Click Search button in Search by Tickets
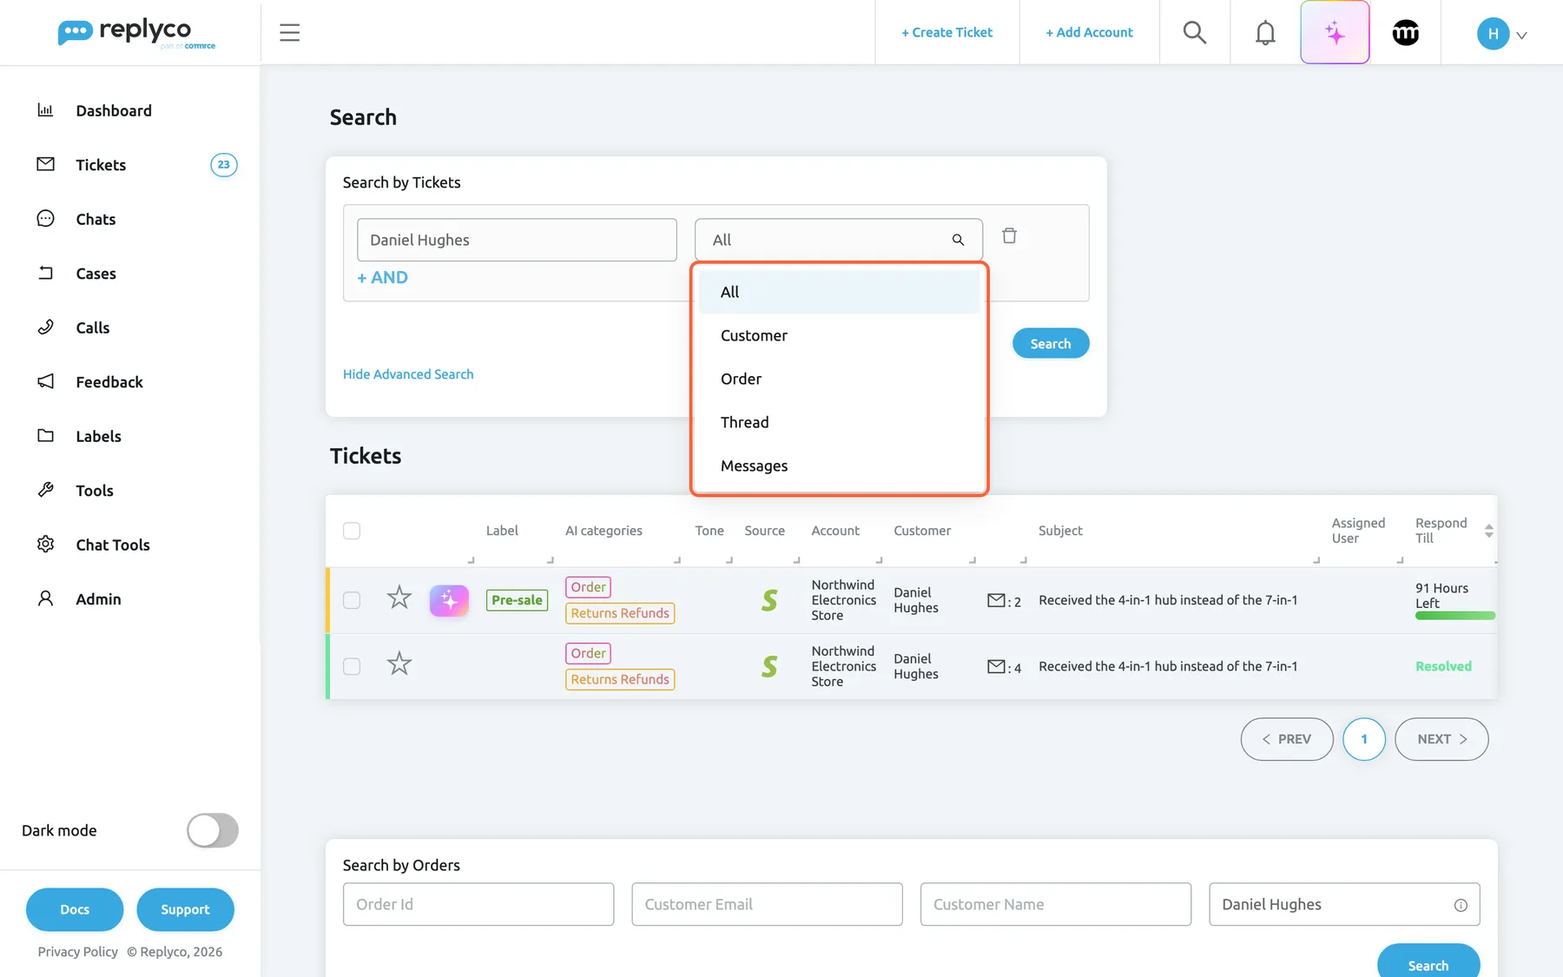 click(x=1051, y=343)
